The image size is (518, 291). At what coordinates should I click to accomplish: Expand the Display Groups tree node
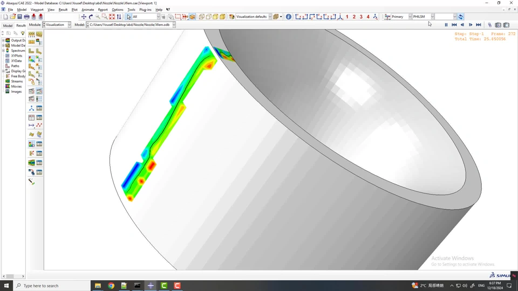click(3, 71)
